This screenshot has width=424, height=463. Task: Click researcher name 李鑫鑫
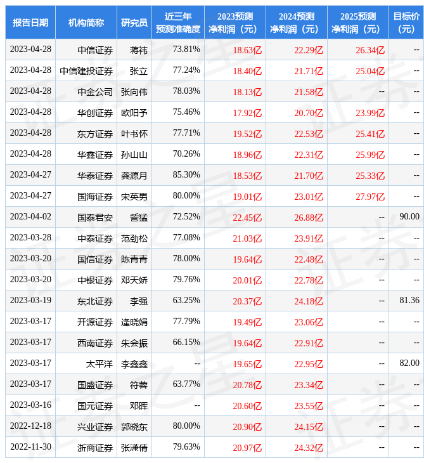pyautogui.click(x=134, y=364)
